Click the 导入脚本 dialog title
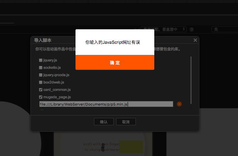The image size is (238, 156). click(x=43, y=40)
